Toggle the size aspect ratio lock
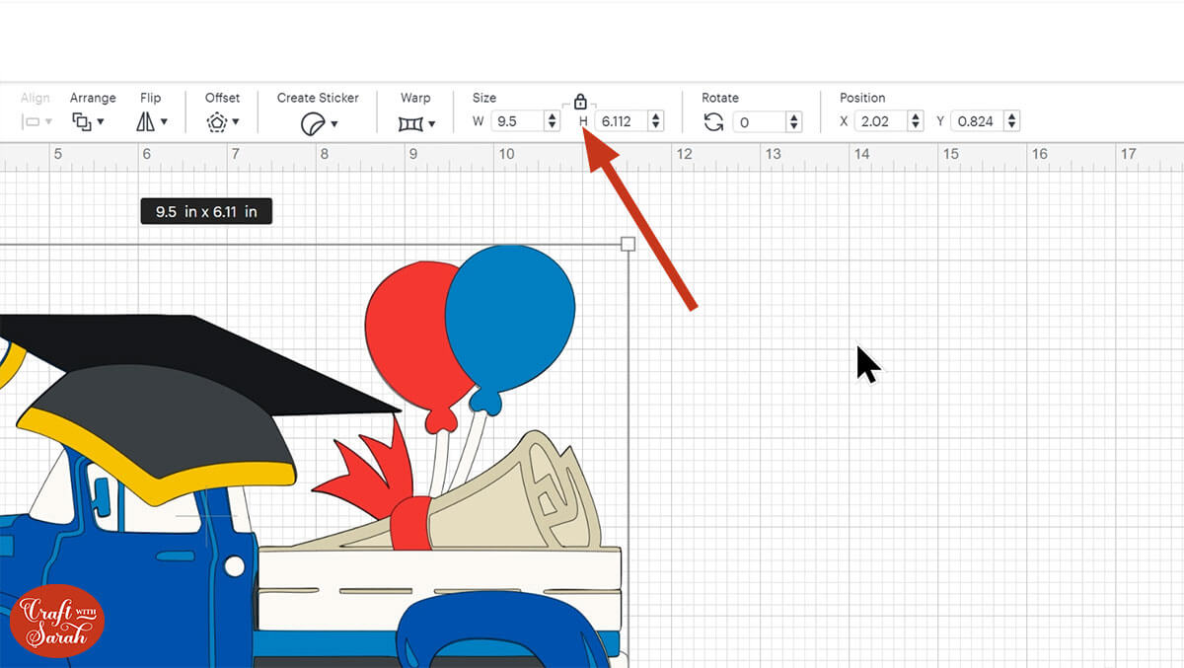 point(580,102)
